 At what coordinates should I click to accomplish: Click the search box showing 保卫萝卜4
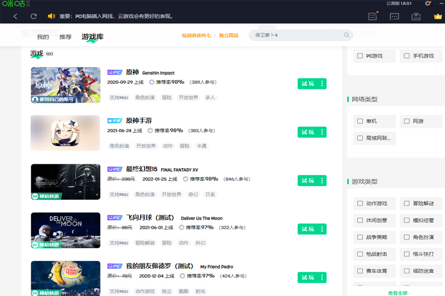point(300,35)
